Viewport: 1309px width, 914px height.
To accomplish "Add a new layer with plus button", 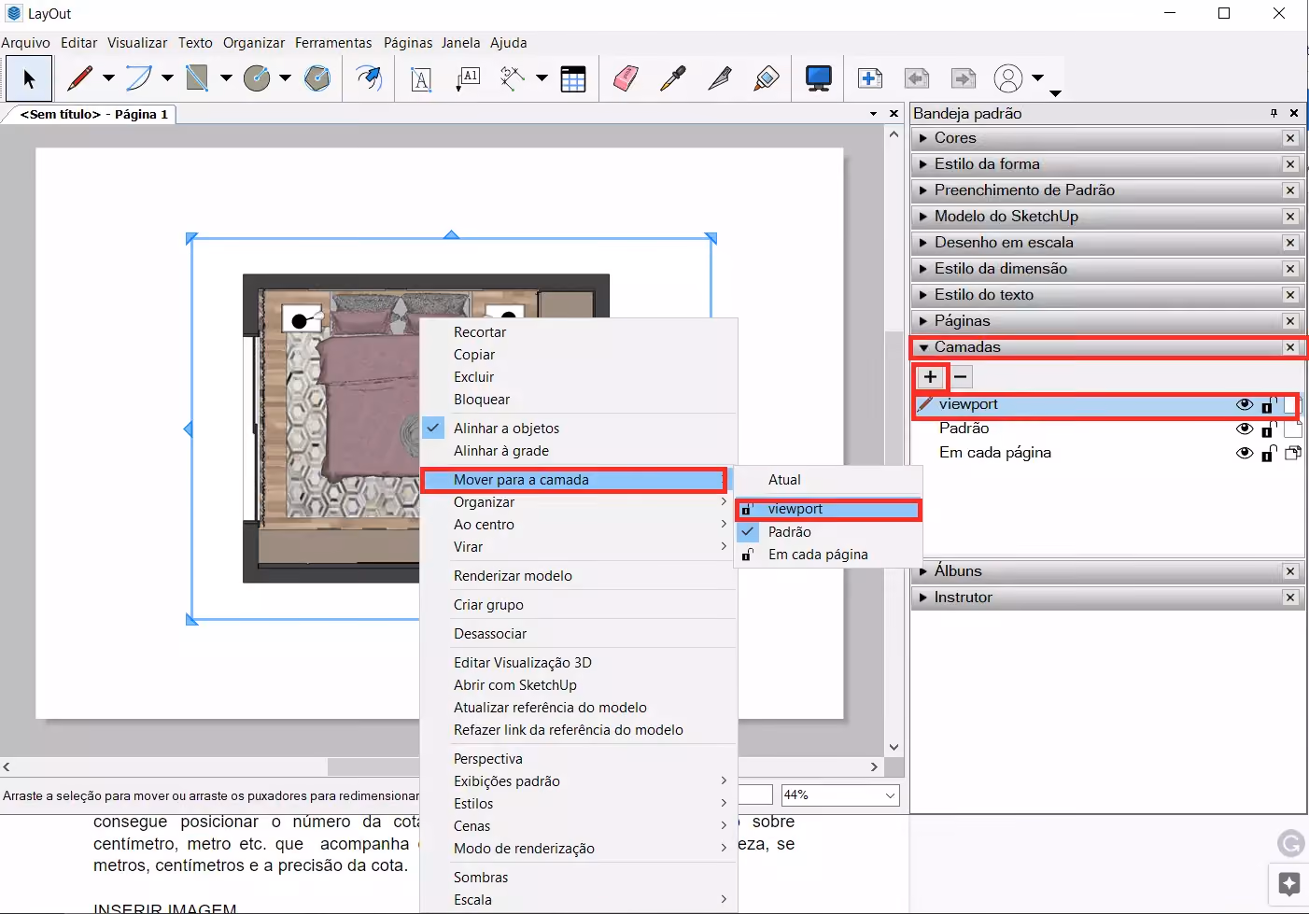I will pyautogui.click(x=931, y=377).
